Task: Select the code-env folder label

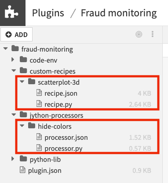Action: click(44, 60)
